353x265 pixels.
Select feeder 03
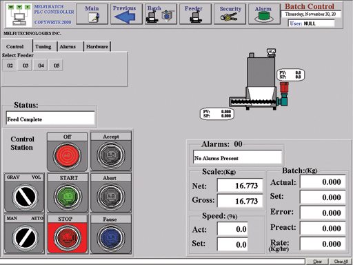click(26, 66)
